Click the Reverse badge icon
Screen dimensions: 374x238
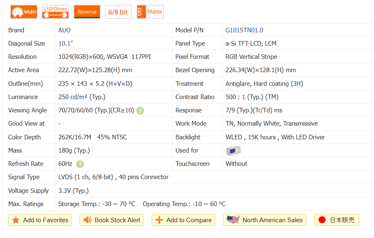pos(87,12)
